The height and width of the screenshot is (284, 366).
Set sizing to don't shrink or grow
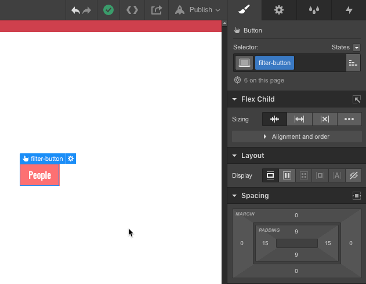click(324, 119)
